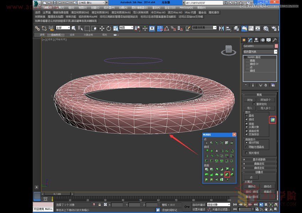Screen dimensions: 302x213
Task: Uncheck the 曲面 display checkbox
Action: tap(247, 123)
